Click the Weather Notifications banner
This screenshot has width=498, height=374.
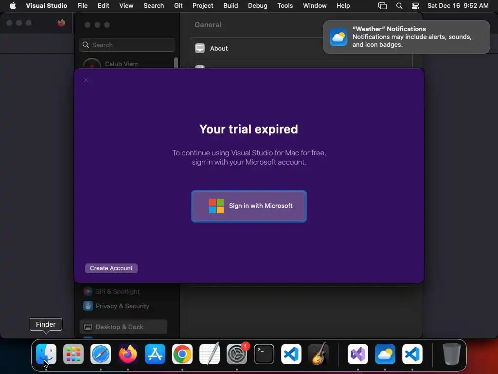tap(406, 37)
